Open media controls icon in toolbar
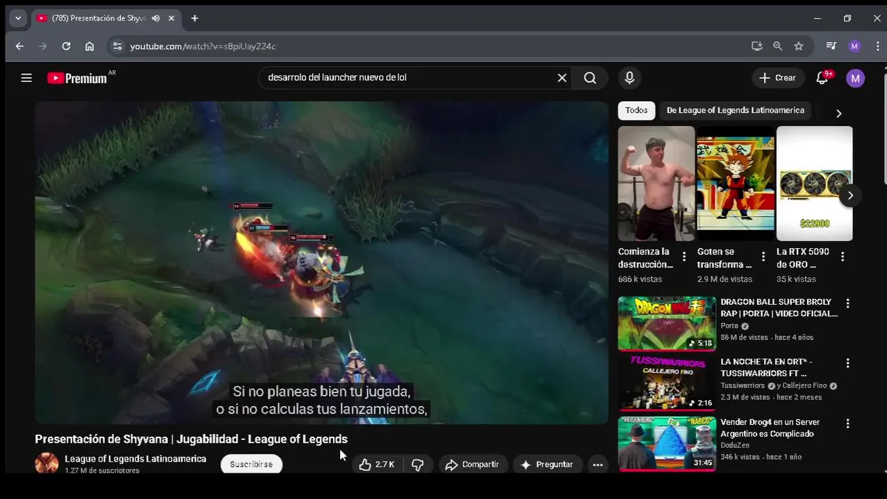 tap(831, 46)
